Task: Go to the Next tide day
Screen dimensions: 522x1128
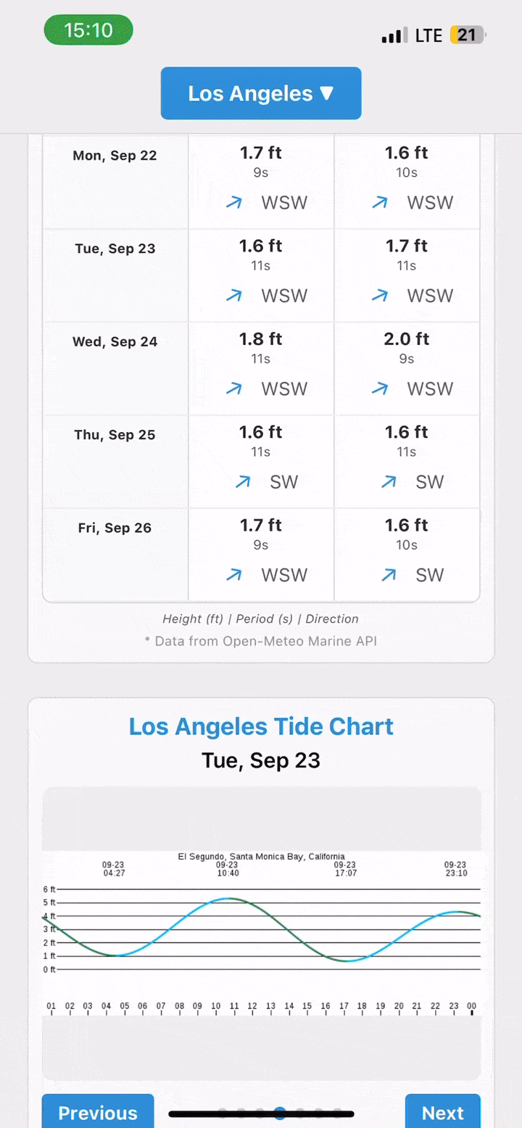Action: (x=442, y=1112)
